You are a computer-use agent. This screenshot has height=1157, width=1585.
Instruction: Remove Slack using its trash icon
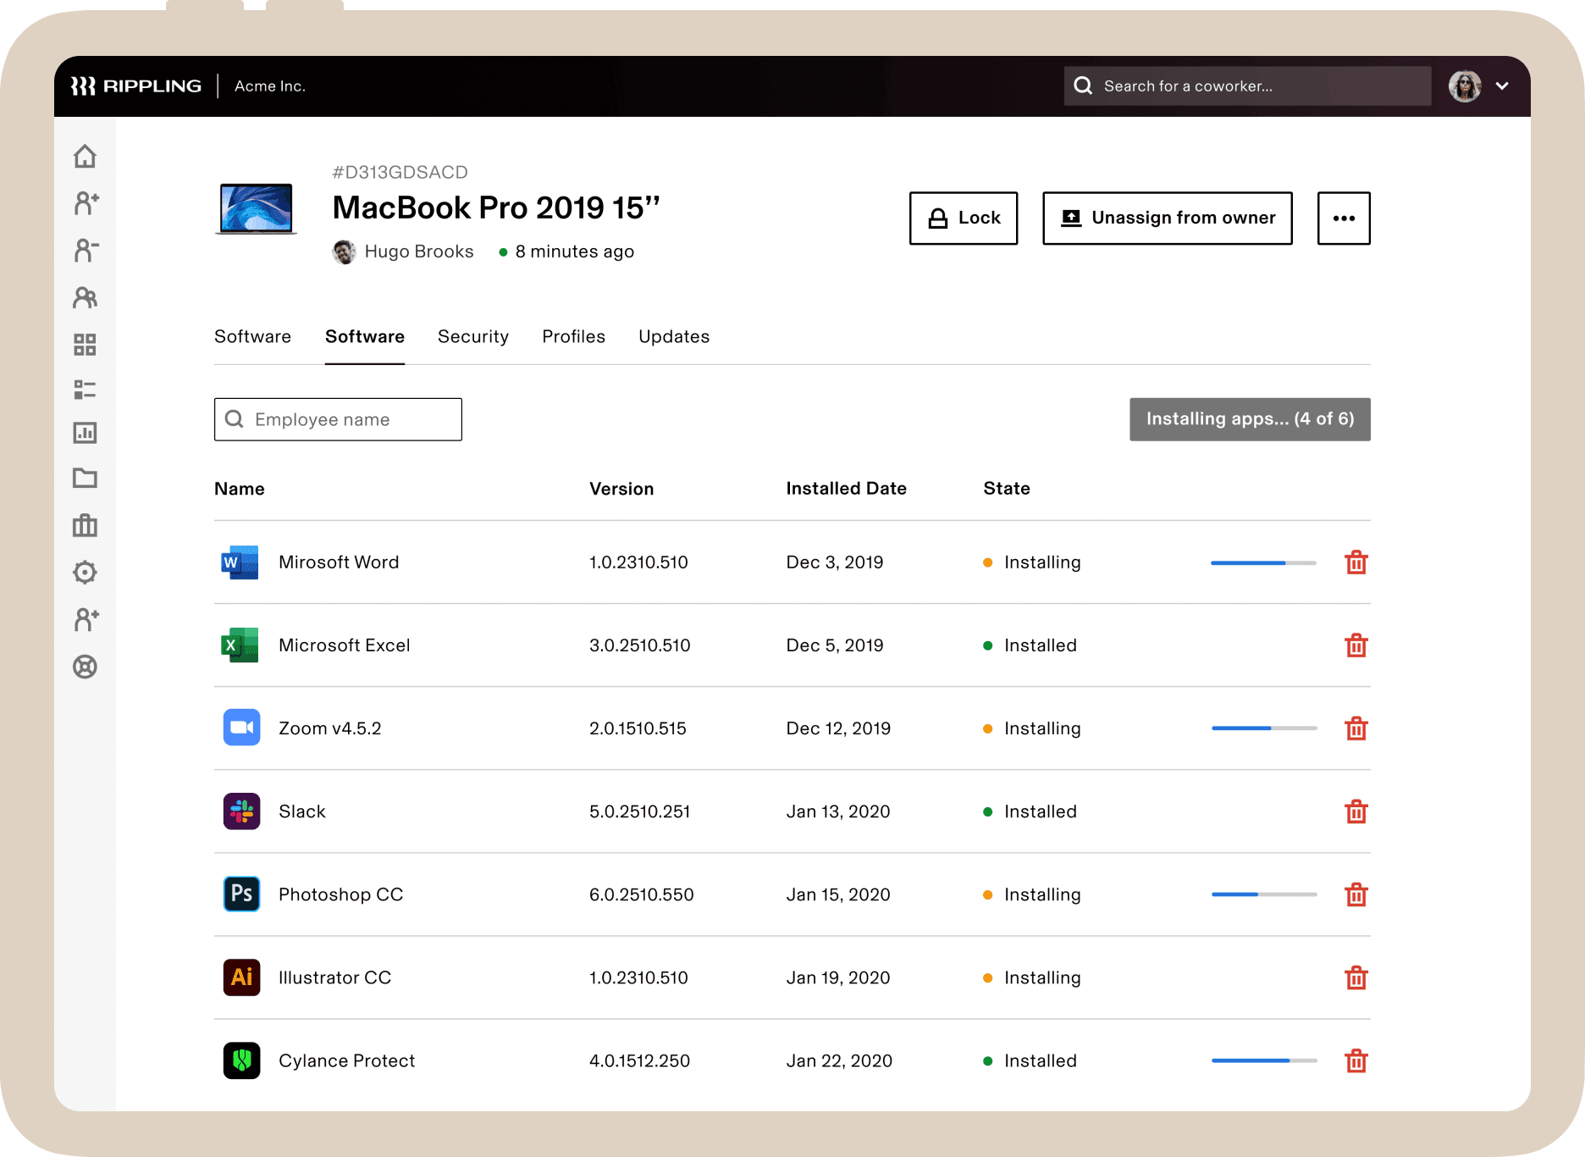coord(1356,811)
